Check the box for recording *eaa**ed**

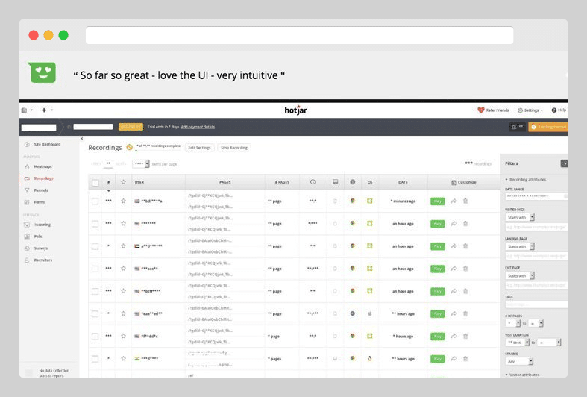95,314
